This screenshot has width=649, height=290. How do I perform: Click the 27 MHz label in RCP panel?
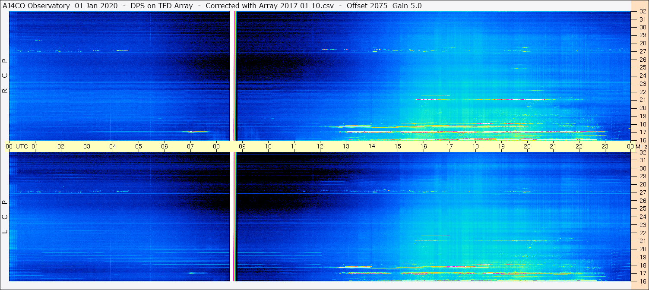(642, 51)
